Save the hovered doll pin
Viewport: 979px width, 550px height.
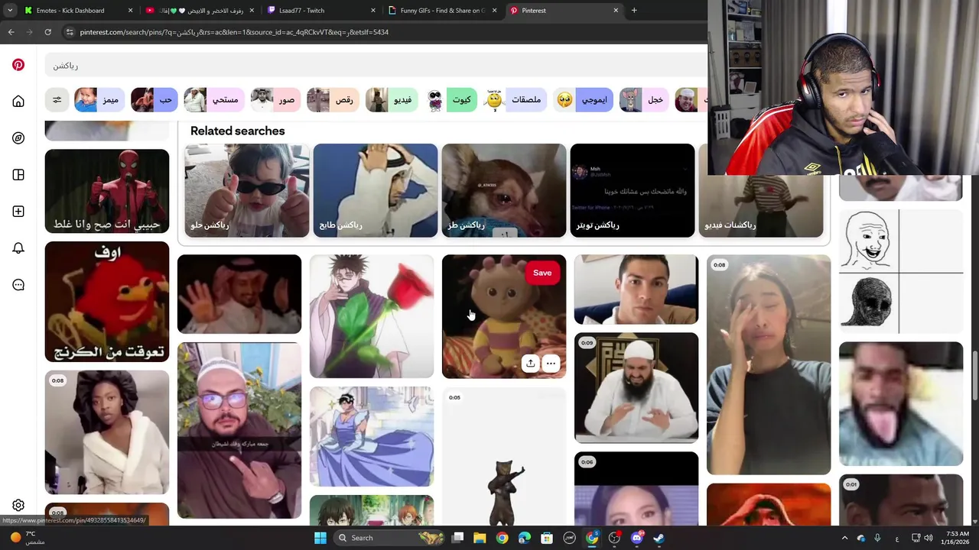(x=542, y=273)
